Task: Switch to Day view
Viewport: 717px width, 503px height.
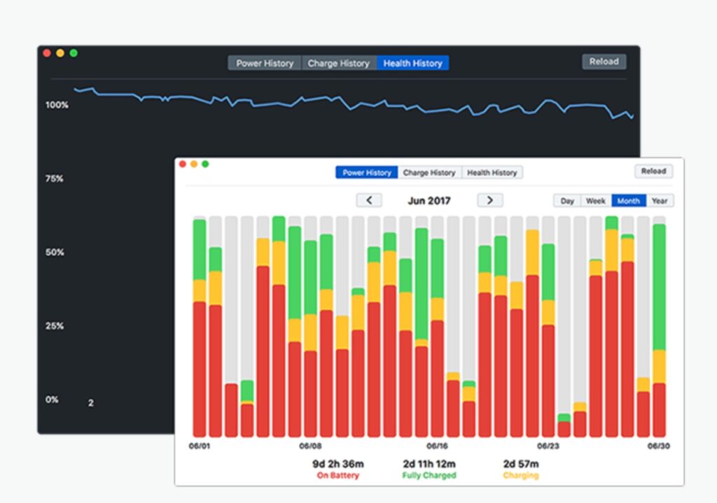Action: [567, 201]
